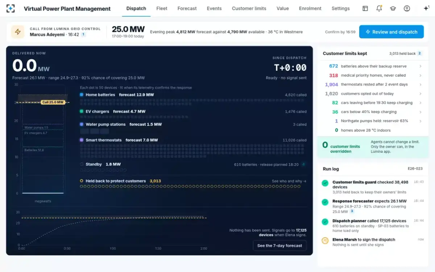Switch to the Dispatch tab
The height and width of the screenshot is (272, 435).
136,8
